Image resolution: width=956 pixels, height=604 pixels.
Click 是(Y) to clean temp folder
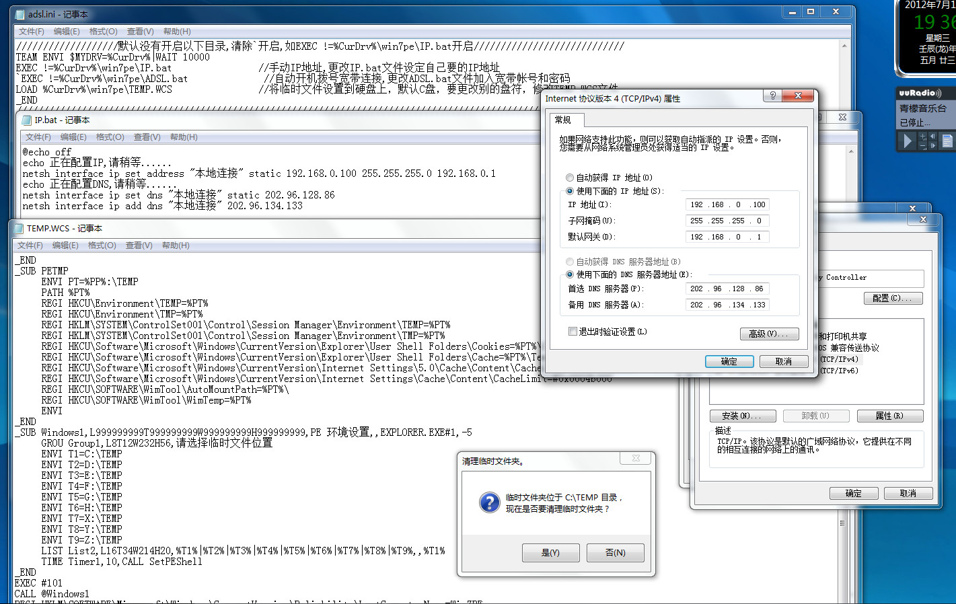[550, 553]
